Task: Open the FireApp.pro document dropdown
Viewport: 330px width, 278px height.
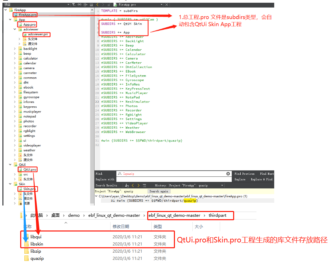Action: (x=162, y=5)
